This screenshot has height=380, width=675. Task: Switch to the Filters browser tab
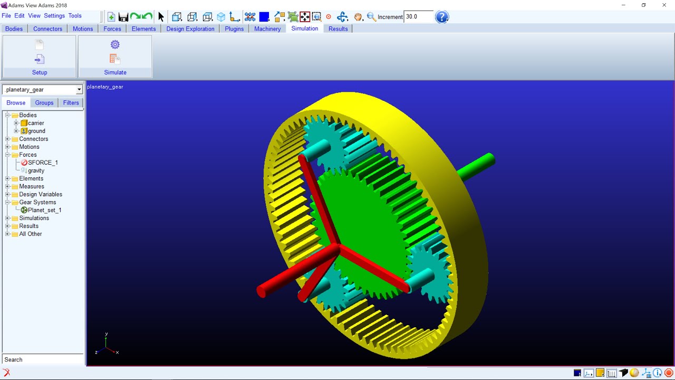coord(71,103)
